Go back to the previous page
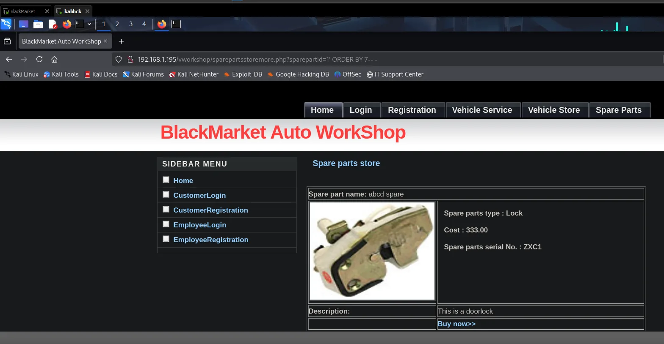This screenshot has width=664, height=344. 9,59
